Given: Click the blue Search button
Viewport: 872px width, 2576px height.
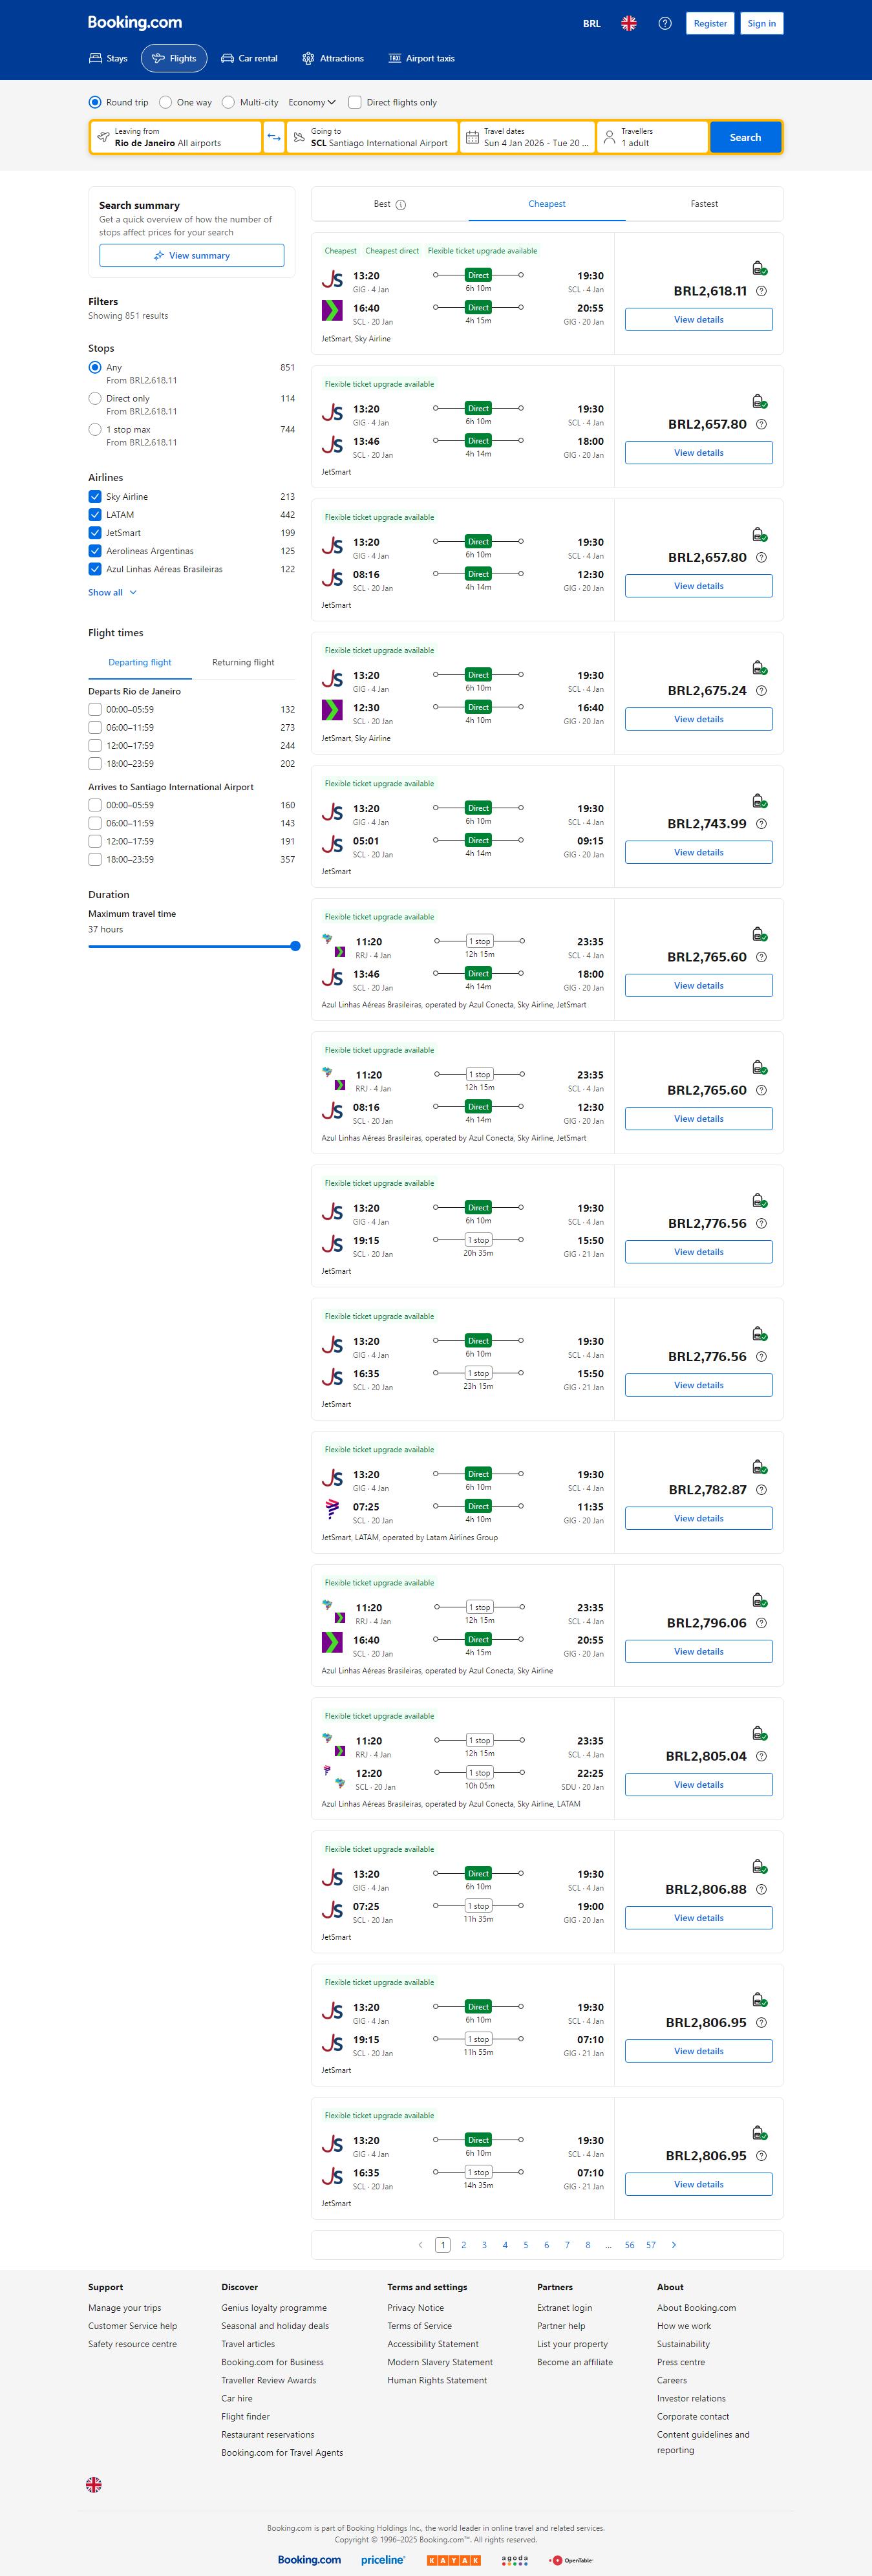Looking at the screenshot, I should [745, 137].
